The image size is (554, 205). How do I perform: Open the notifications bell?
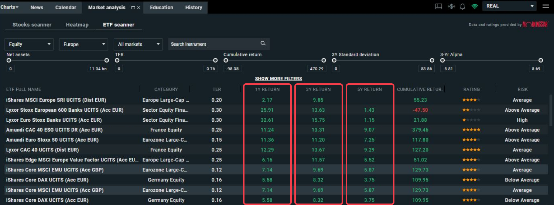[462, 6]
